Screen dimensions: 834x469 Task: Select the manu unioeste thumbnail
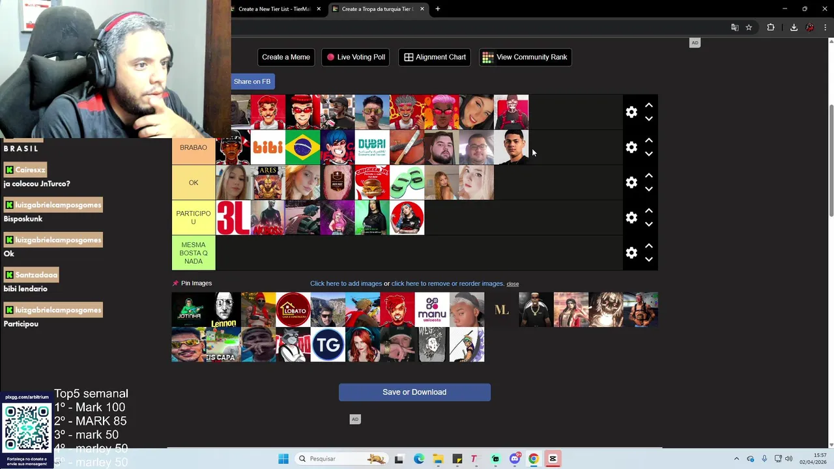[x=432, y=309]
